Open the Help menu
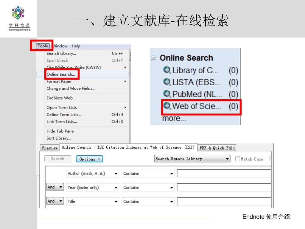 pyautogui.click(x=76, y=46)
